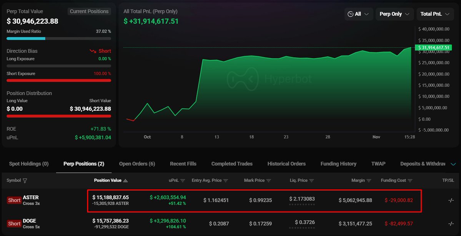Switch to the Spot Holdings tab
The height and width of the screenshot is (236, 461).
[x=29, y=164]
